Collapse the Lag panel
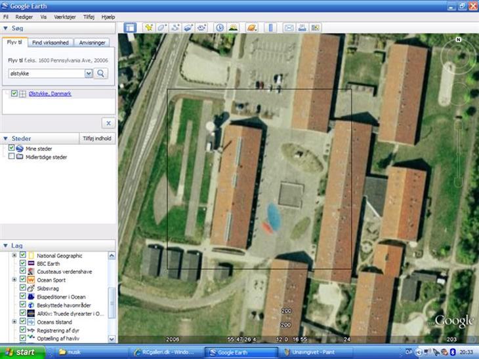This screenshot has width=479, height=359. pos(5,246)
